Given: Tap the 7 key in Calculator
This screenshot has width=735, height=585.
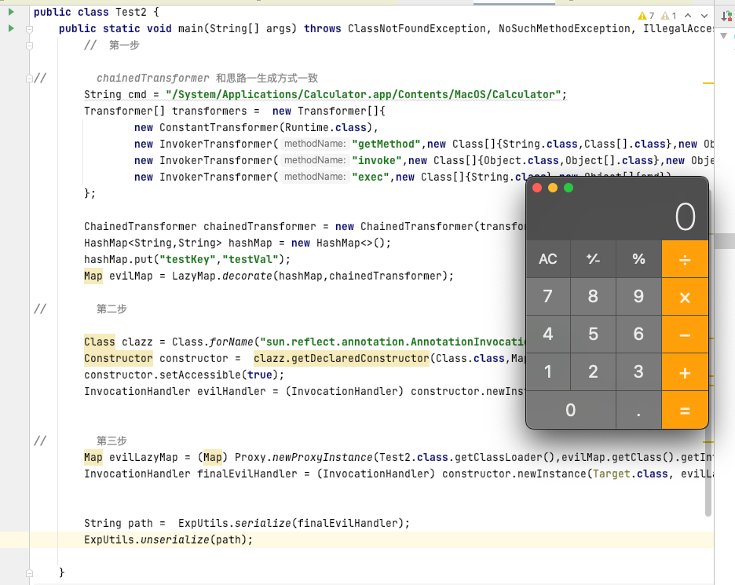Looking at the screenshot, I should click(x=548, y=297).
